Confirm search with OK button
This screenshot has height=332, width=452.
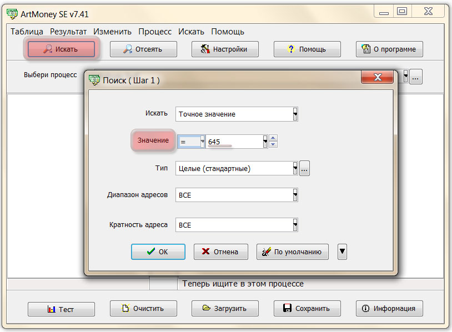click(158, 251)
